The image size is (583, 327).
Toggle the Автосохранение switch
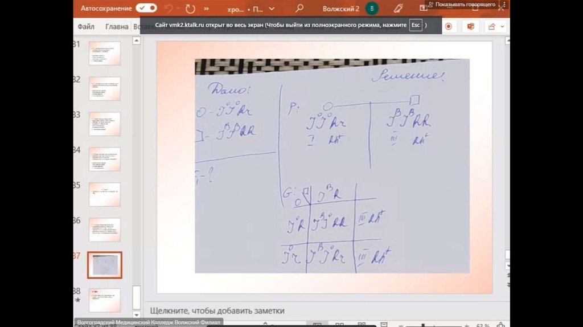coord(146,8)
